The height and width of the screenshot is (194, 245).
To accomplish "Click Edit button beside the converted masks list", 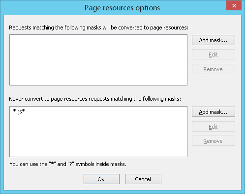I will (214, 55).
